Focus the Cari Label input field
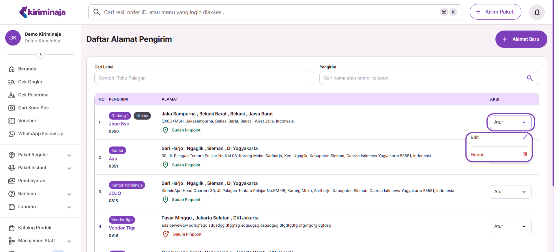 click(204, 78)
